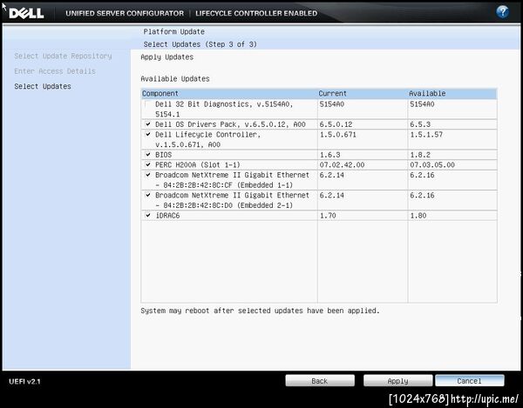The height and width of the screenshot is (408, 523).
Task: Select the BIOS row label
Action: pos(164,155)
